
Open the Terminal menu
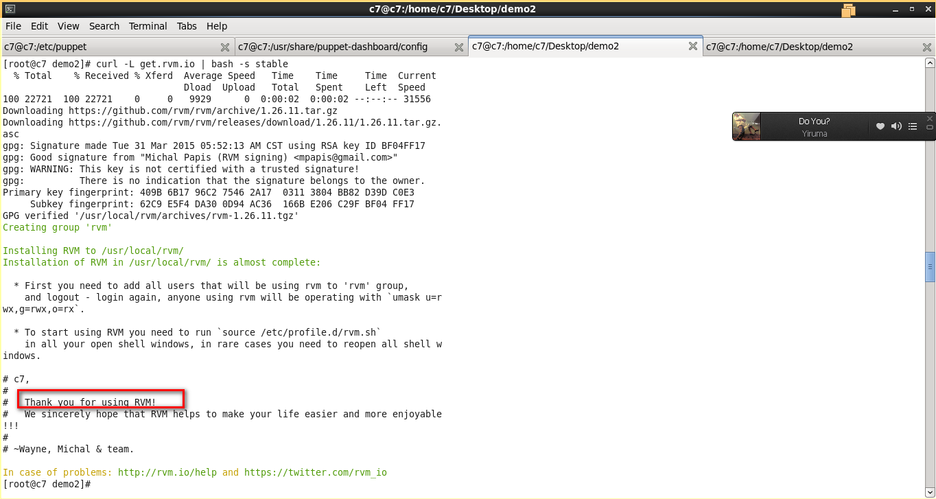click(148, 26)
